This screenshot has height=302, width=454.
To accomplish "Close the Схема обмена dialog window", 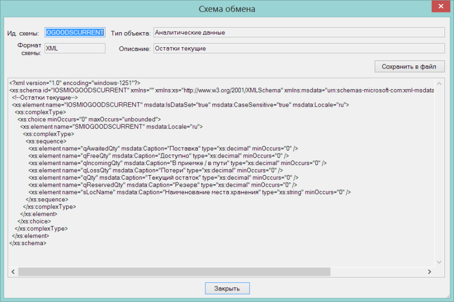I will [441, 6].
